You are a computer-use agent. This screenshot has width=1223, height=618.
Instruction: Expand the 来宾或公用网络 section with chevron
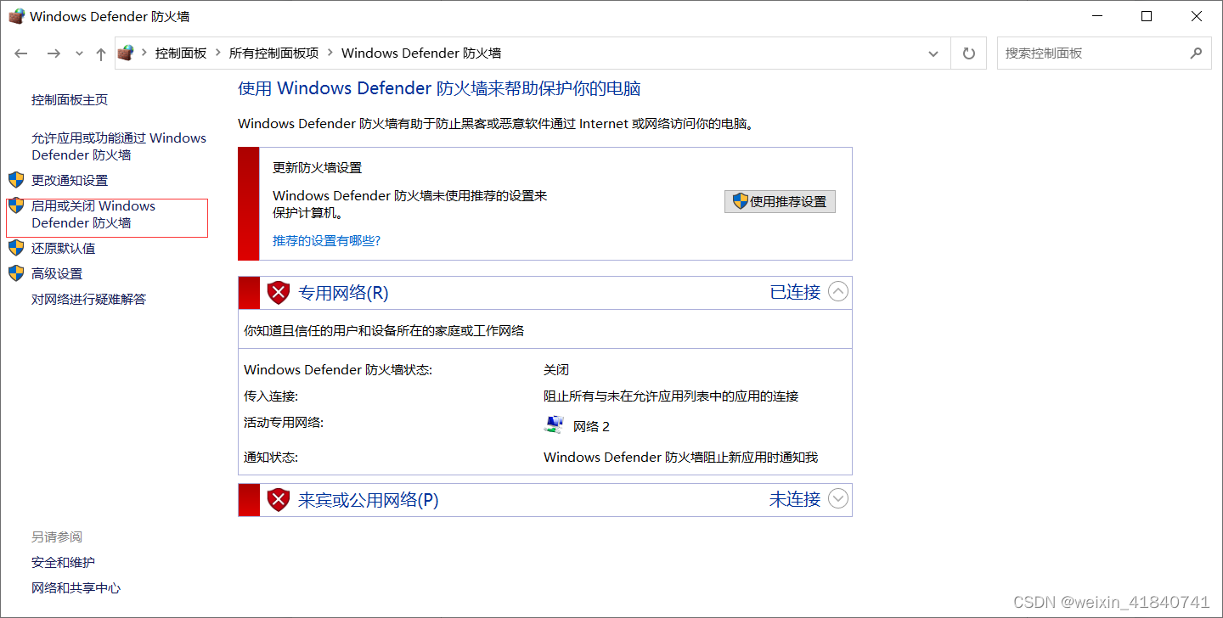tap(838, 498)
